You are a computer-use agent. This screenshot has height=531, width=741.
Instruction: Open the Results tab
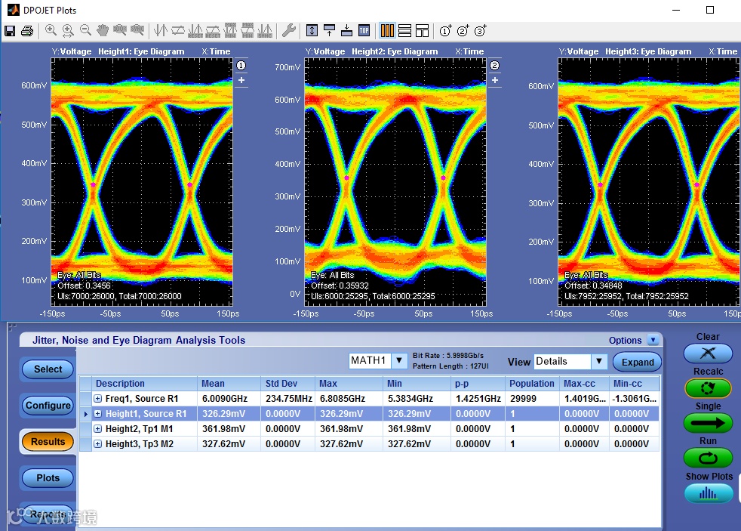tap(48, 442)
